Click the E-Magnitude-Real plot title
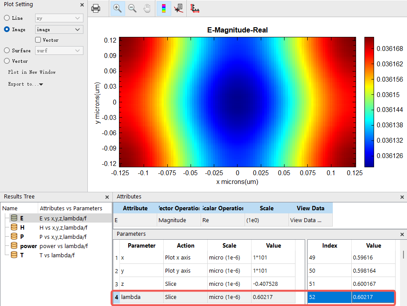The width and height of the screenshot is (407, 306). [x=237, y=30]
